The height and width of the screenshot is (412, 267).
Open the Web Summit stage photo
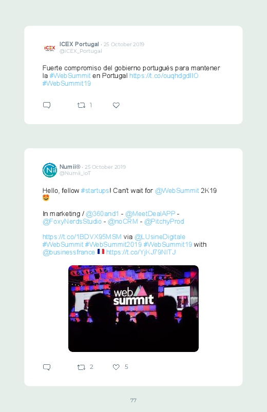[x=133, y=308]
